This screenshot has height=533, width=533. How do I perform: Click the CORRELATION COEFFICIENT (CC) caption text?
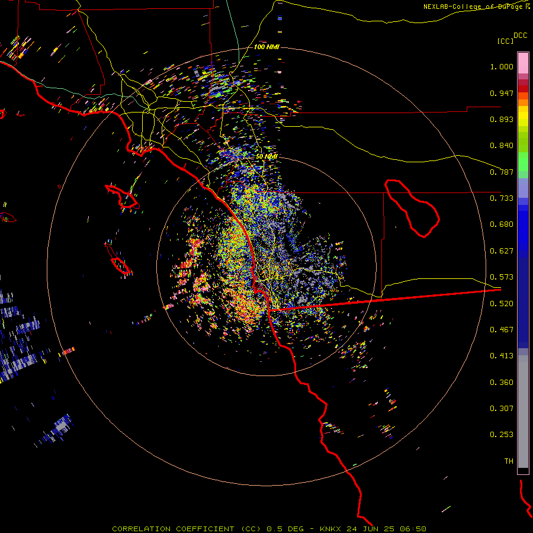click(187, 529)
